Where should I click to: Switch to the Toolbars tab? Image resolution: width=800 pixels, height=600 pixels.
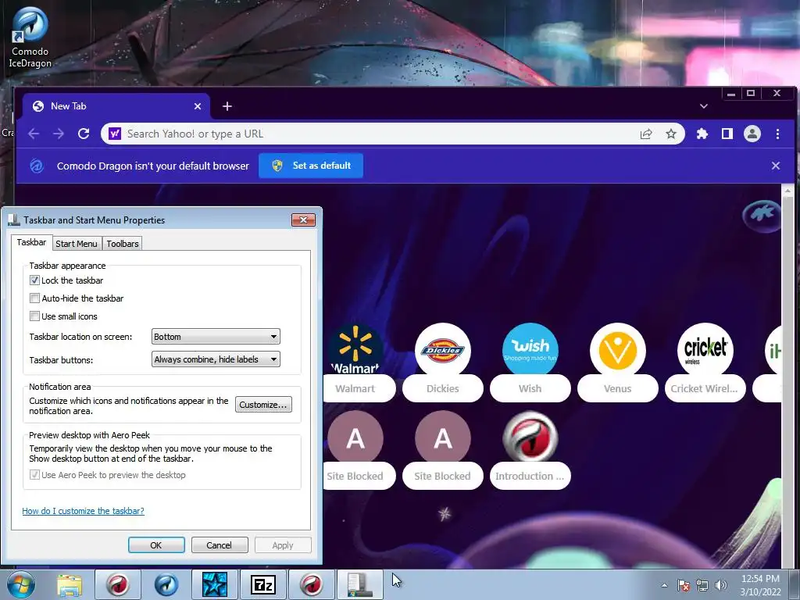(123, 244)
